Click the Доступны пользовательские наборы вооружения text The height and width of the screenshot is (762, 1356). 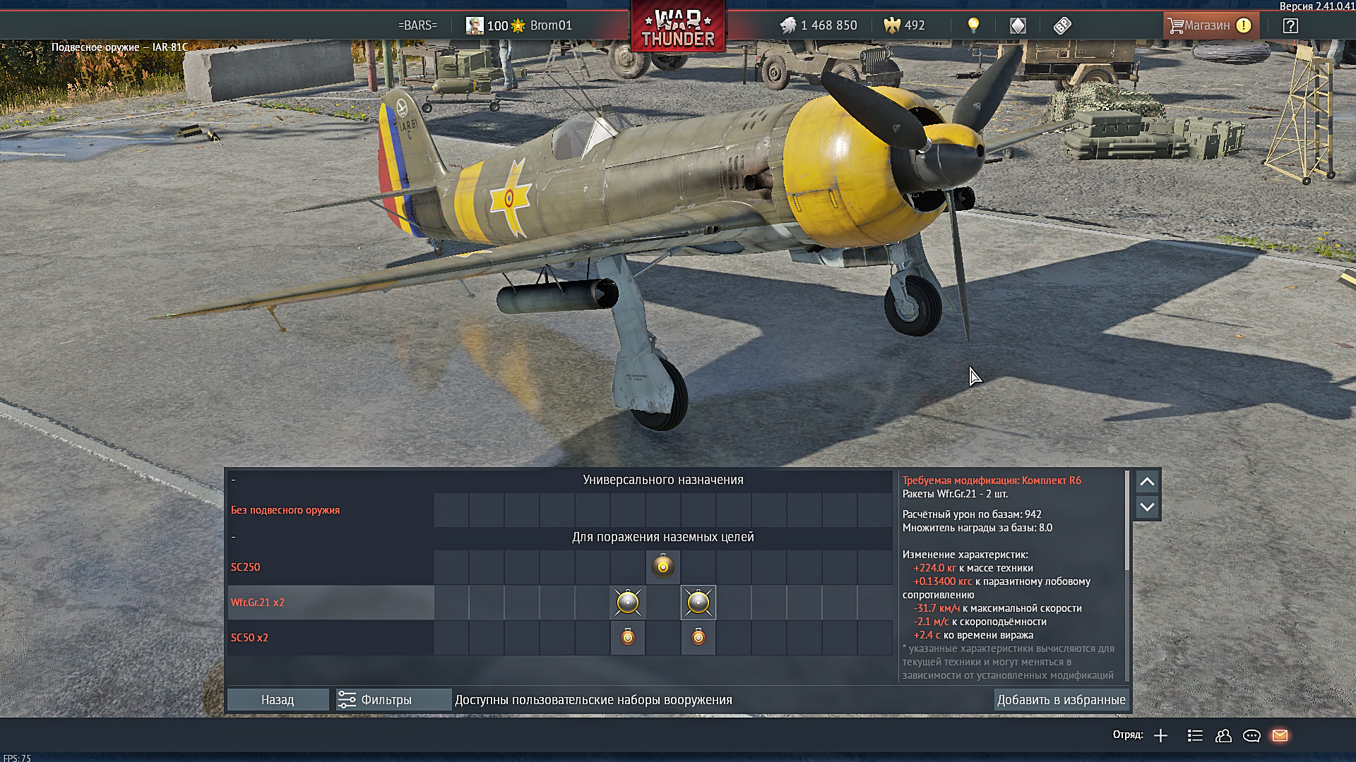593,700
